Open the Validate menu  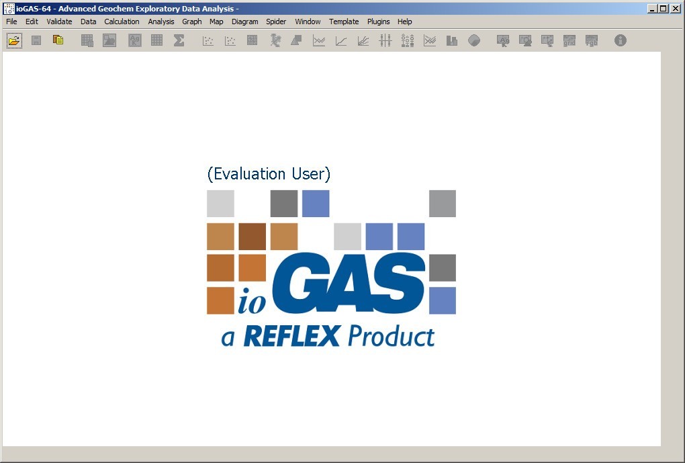(x=59, y=22)
